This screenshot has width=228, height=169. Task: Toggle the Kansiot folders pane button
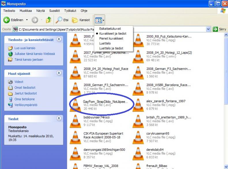click(x=81, y=20)
